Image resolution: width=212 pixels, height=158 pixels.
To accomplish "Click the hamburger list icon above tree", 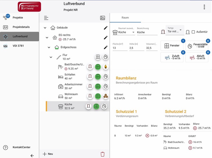I will tap(46, 18).
